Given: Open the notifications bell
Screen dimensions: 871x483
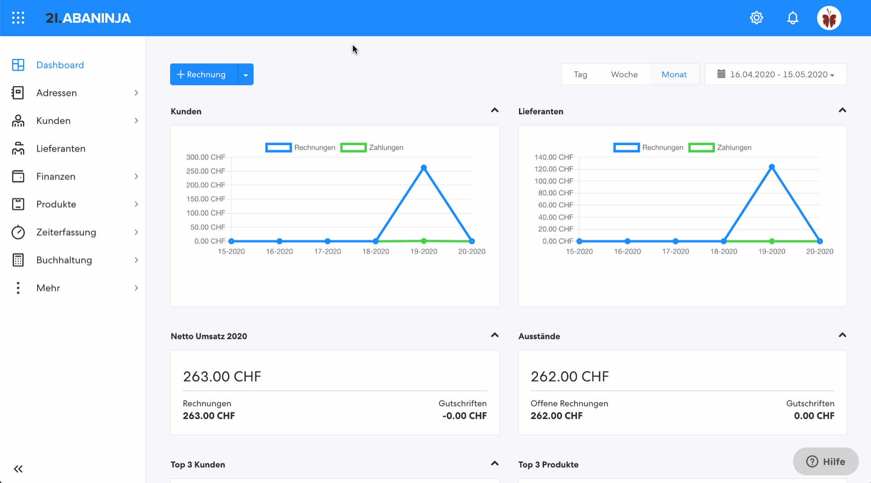Looking at the screenshot, I should click(793, 18).
